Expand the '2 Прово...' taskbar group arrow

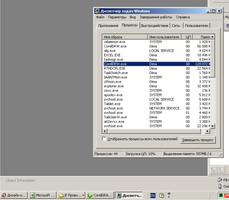tap(83, 195)
